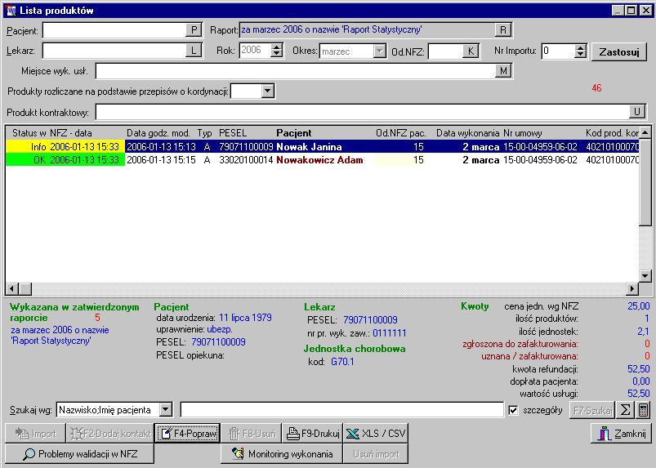Click the sum sigma icon button
Viewport: 656px width, 468px height.
coord(625,410)
